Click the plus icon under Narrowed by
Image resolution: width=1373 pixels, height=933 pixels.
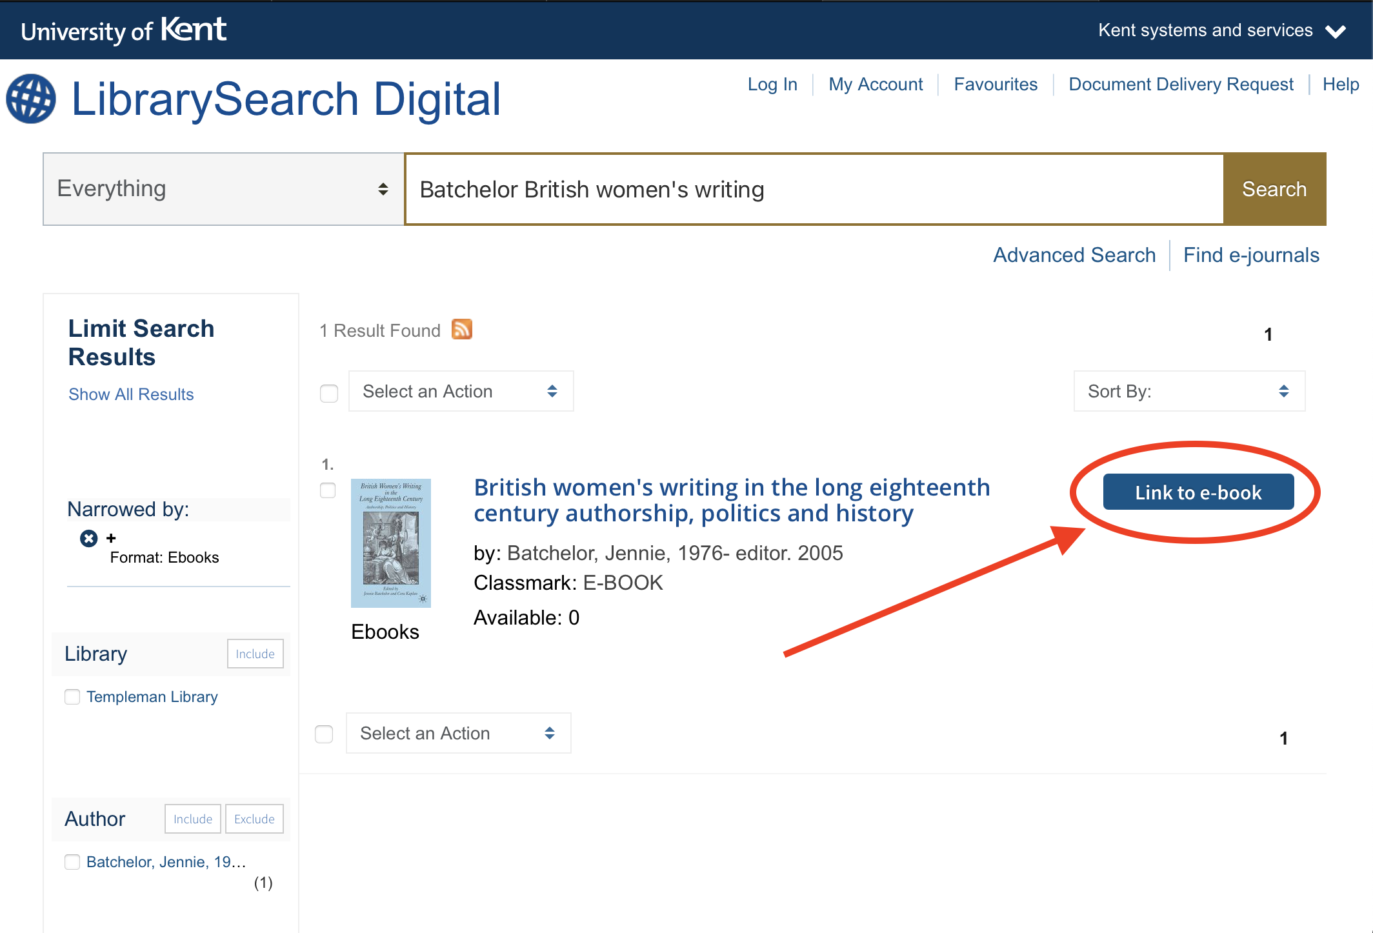coord(111,538)
